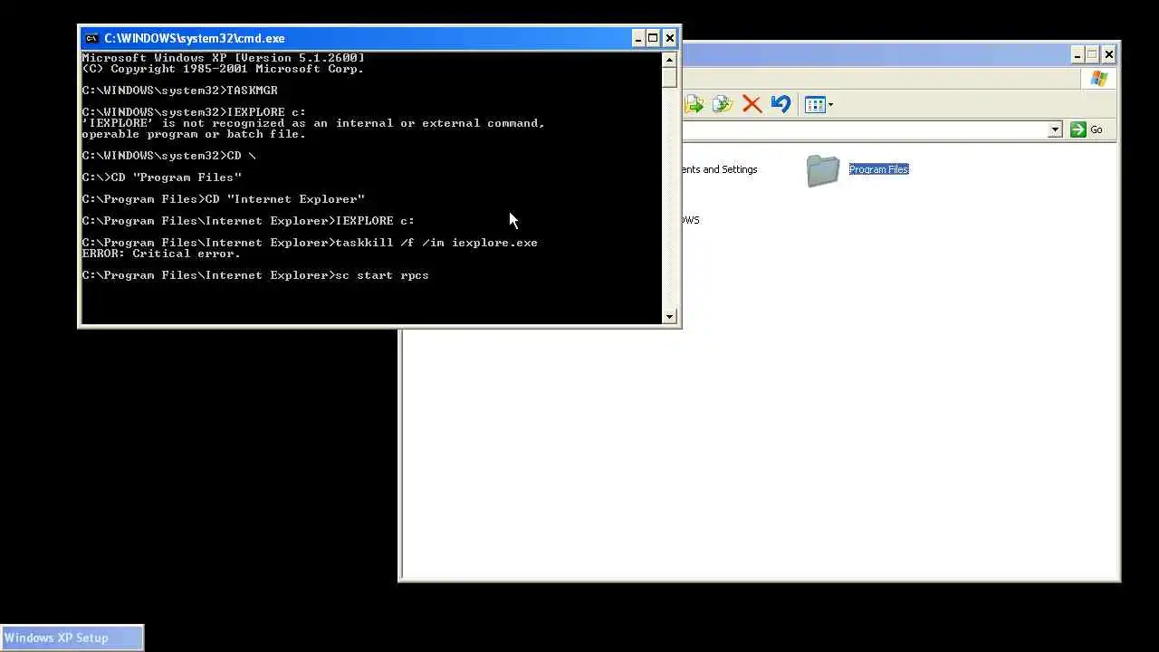
Task: Select the partially visible 'ents and Settings' folder label
Action: [x=720, y=169]
